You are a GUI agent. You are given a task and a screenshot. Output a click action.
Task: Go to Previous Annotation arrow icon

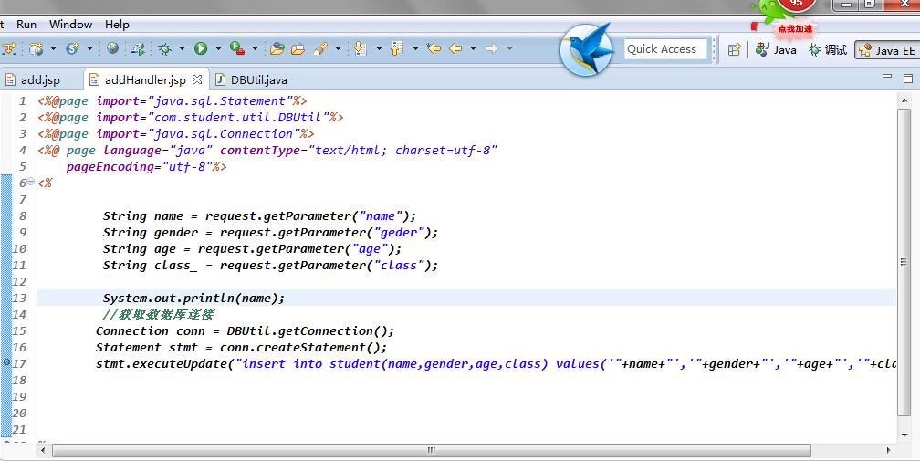pos(397,48)
